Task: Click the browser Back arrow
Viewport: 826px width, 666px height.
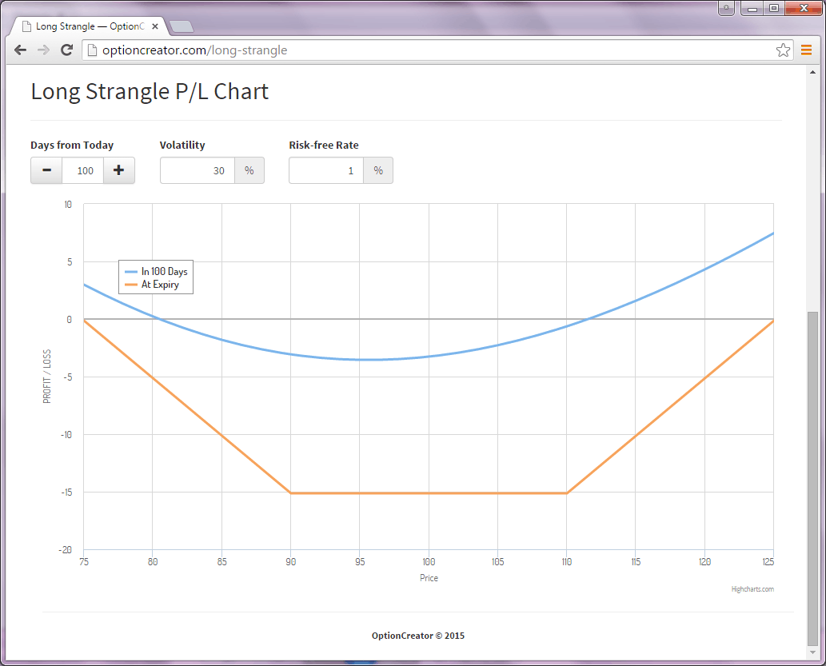Action: pos(21,50)
